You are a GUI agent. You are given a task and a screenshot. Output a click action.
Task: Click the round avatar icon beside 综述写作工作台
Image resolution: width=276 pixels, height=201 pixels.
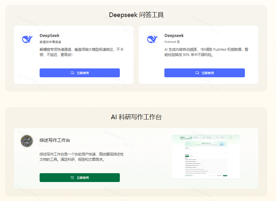(x=27, y=141)
